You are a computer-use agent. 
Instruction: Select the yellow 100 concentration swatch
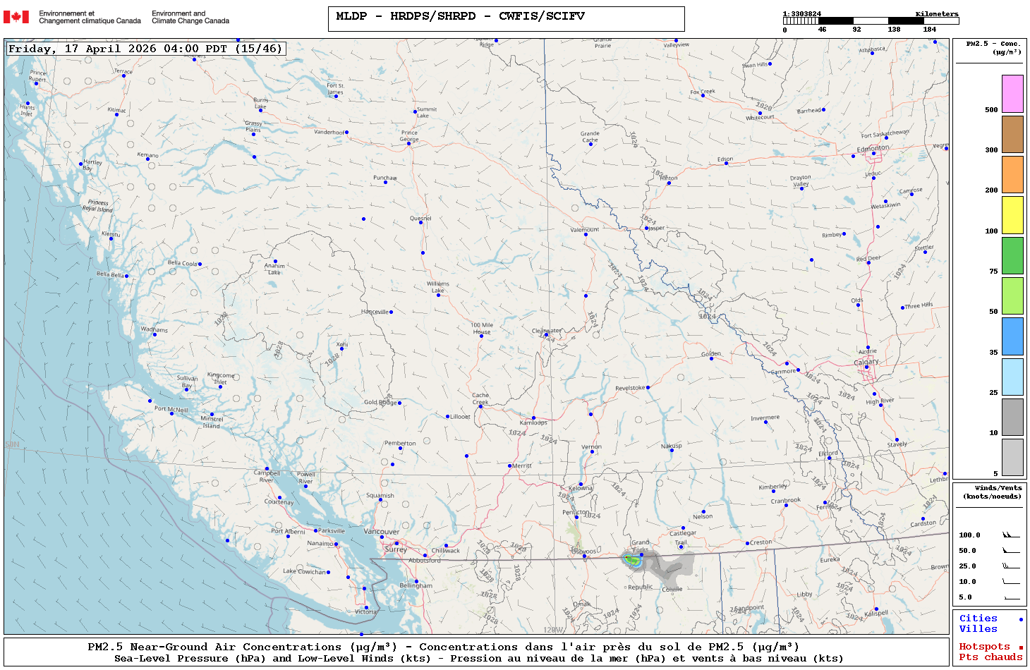coord(1012,215)
